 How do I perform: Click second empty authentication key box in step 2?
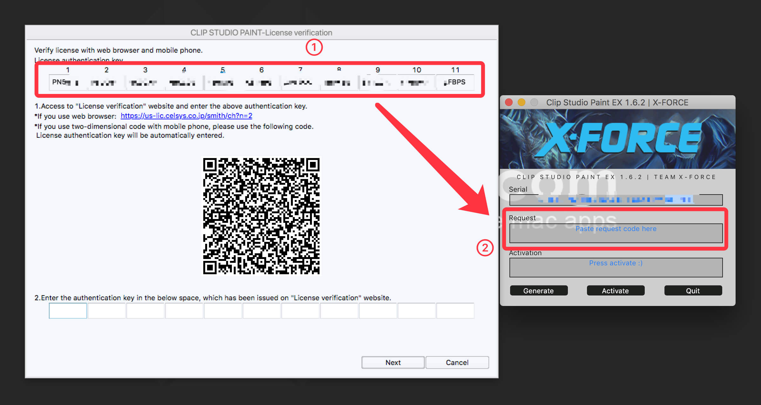click(106, 311)
